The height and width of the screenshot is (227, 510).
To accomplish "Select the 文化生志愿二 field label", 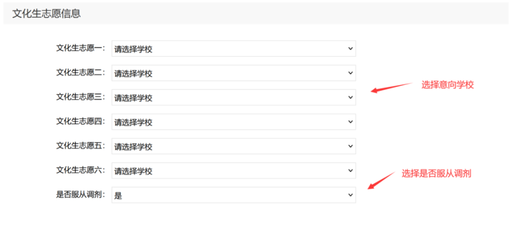I will tap(81, 72).
